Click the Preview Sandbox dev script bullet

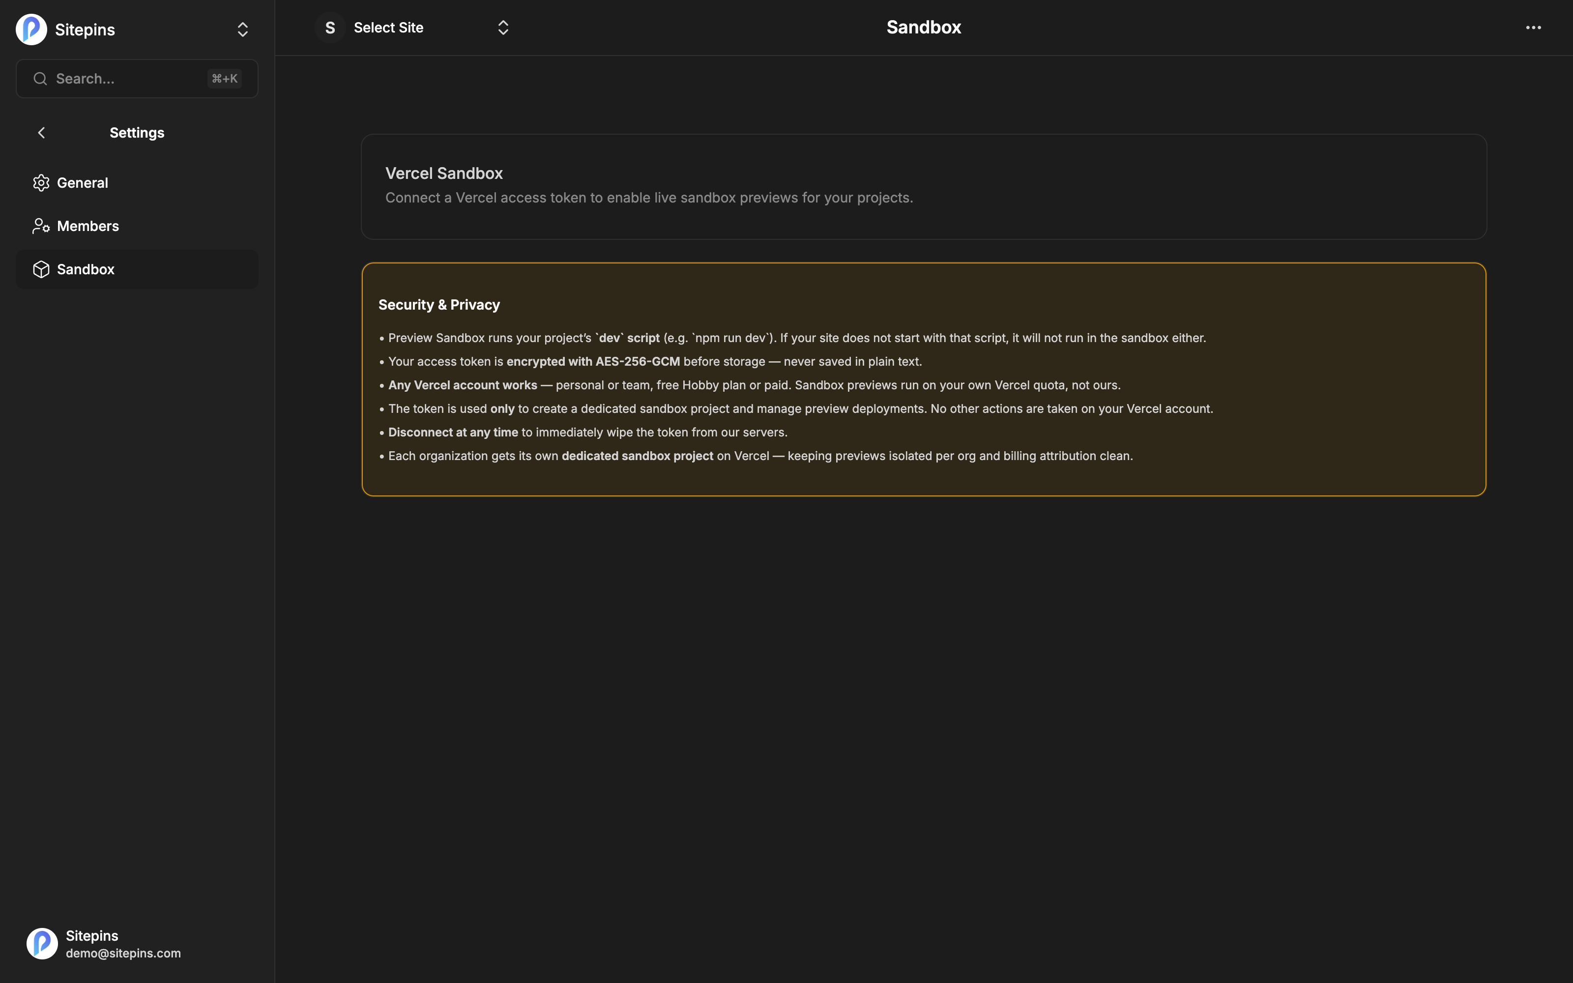(x=792, y=338)
